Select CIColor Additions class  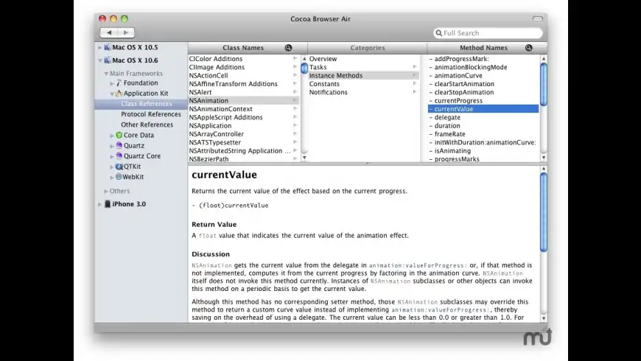215,59
